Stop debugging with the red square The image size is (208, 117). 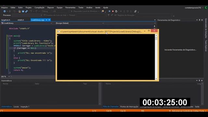[x=113, y=11]
